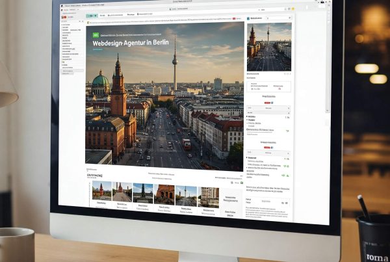Click the green badge icon above the headline
This screenshot has height=262, width=390.
pos(96,35)
